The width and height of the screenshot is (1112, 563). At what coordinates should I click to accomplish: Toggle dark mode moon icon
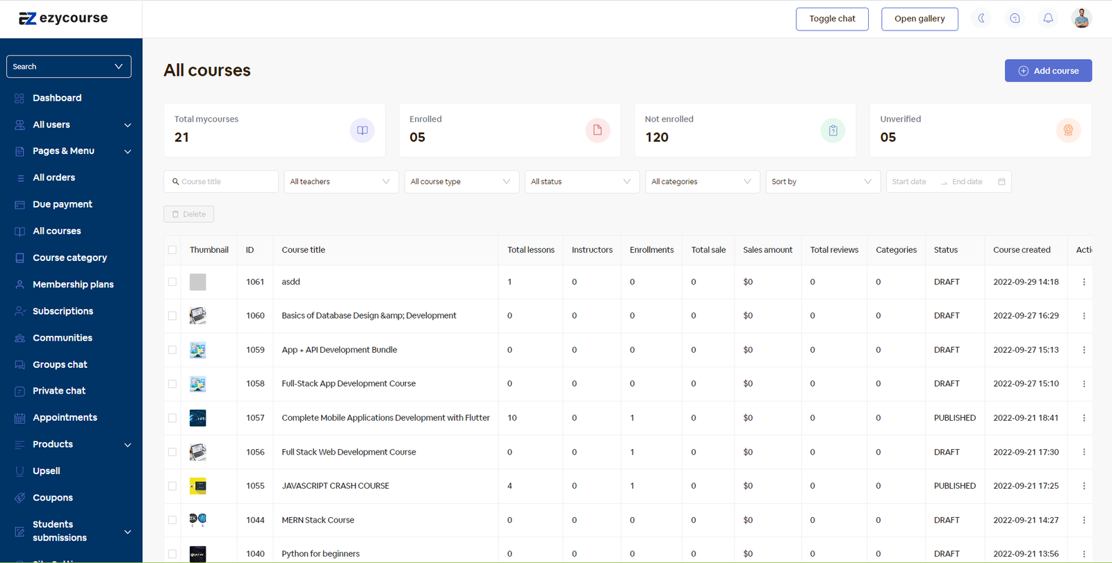coord(981,19)
